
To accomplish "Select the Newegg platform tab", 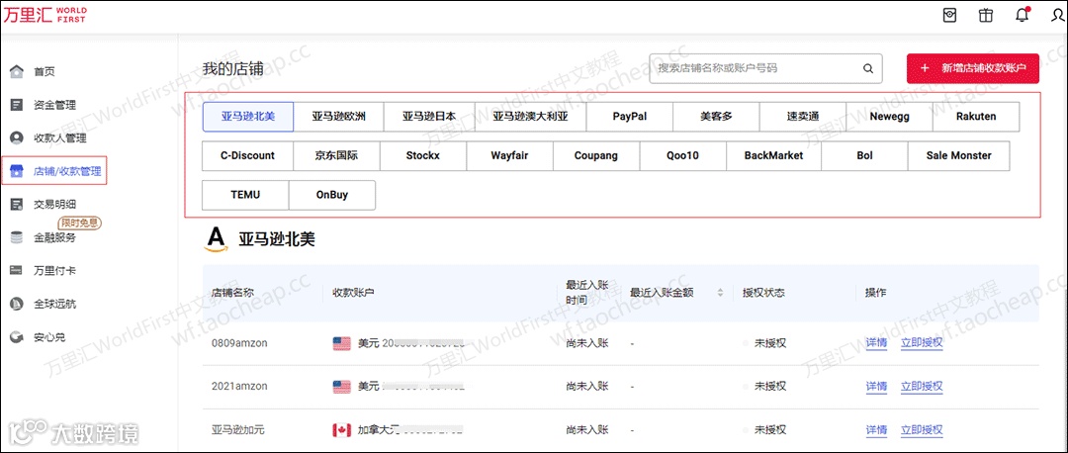I will point(890,117).
